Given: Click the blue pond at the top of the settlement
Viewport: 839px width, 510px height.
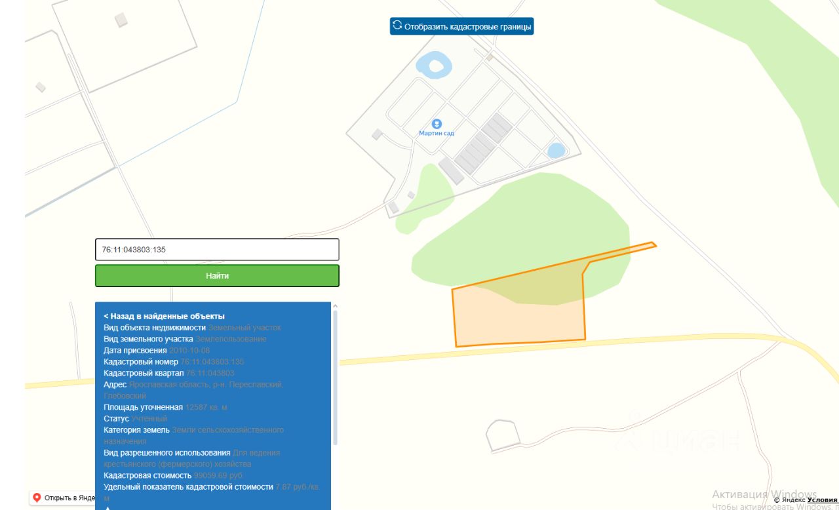Looking at the screenshot, I should pyautogui.click(x=433, y=66).
